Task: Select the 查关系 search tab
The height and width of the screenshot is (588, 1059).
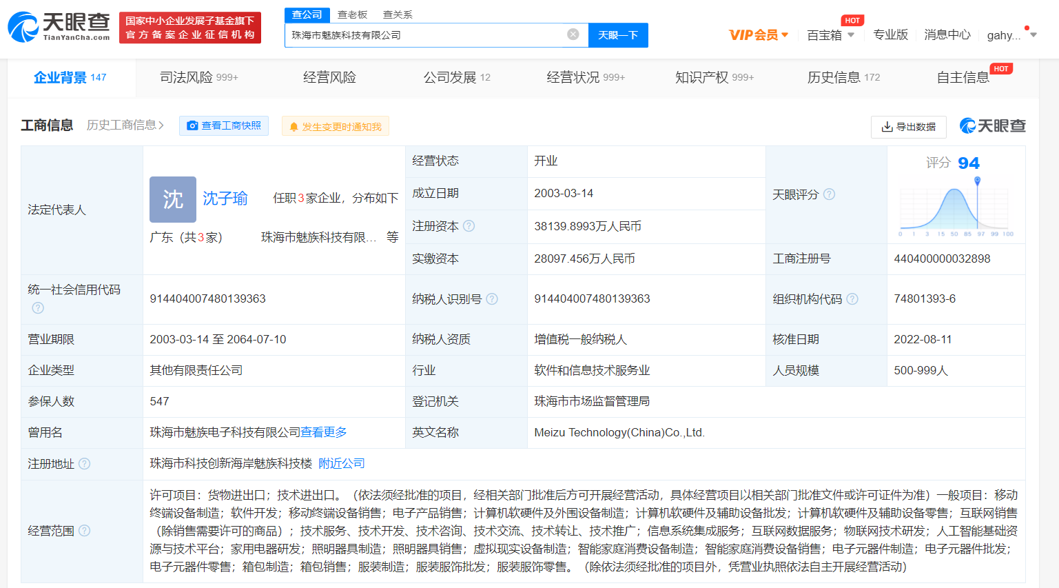Action: click(x=398, y=14)
